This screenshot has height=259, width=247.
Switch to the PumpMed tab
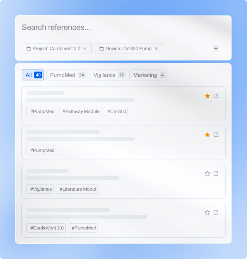(66, 75)
